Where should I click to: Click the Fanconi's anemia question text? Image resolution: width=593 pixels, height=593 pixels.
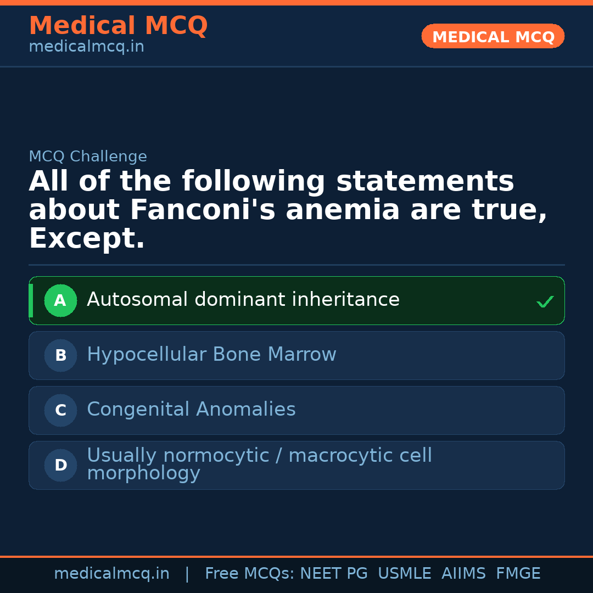(x=288, y=210)
